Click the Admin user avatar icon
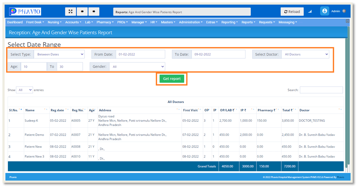This screenshot has height=188, width=358. [324, 11]
